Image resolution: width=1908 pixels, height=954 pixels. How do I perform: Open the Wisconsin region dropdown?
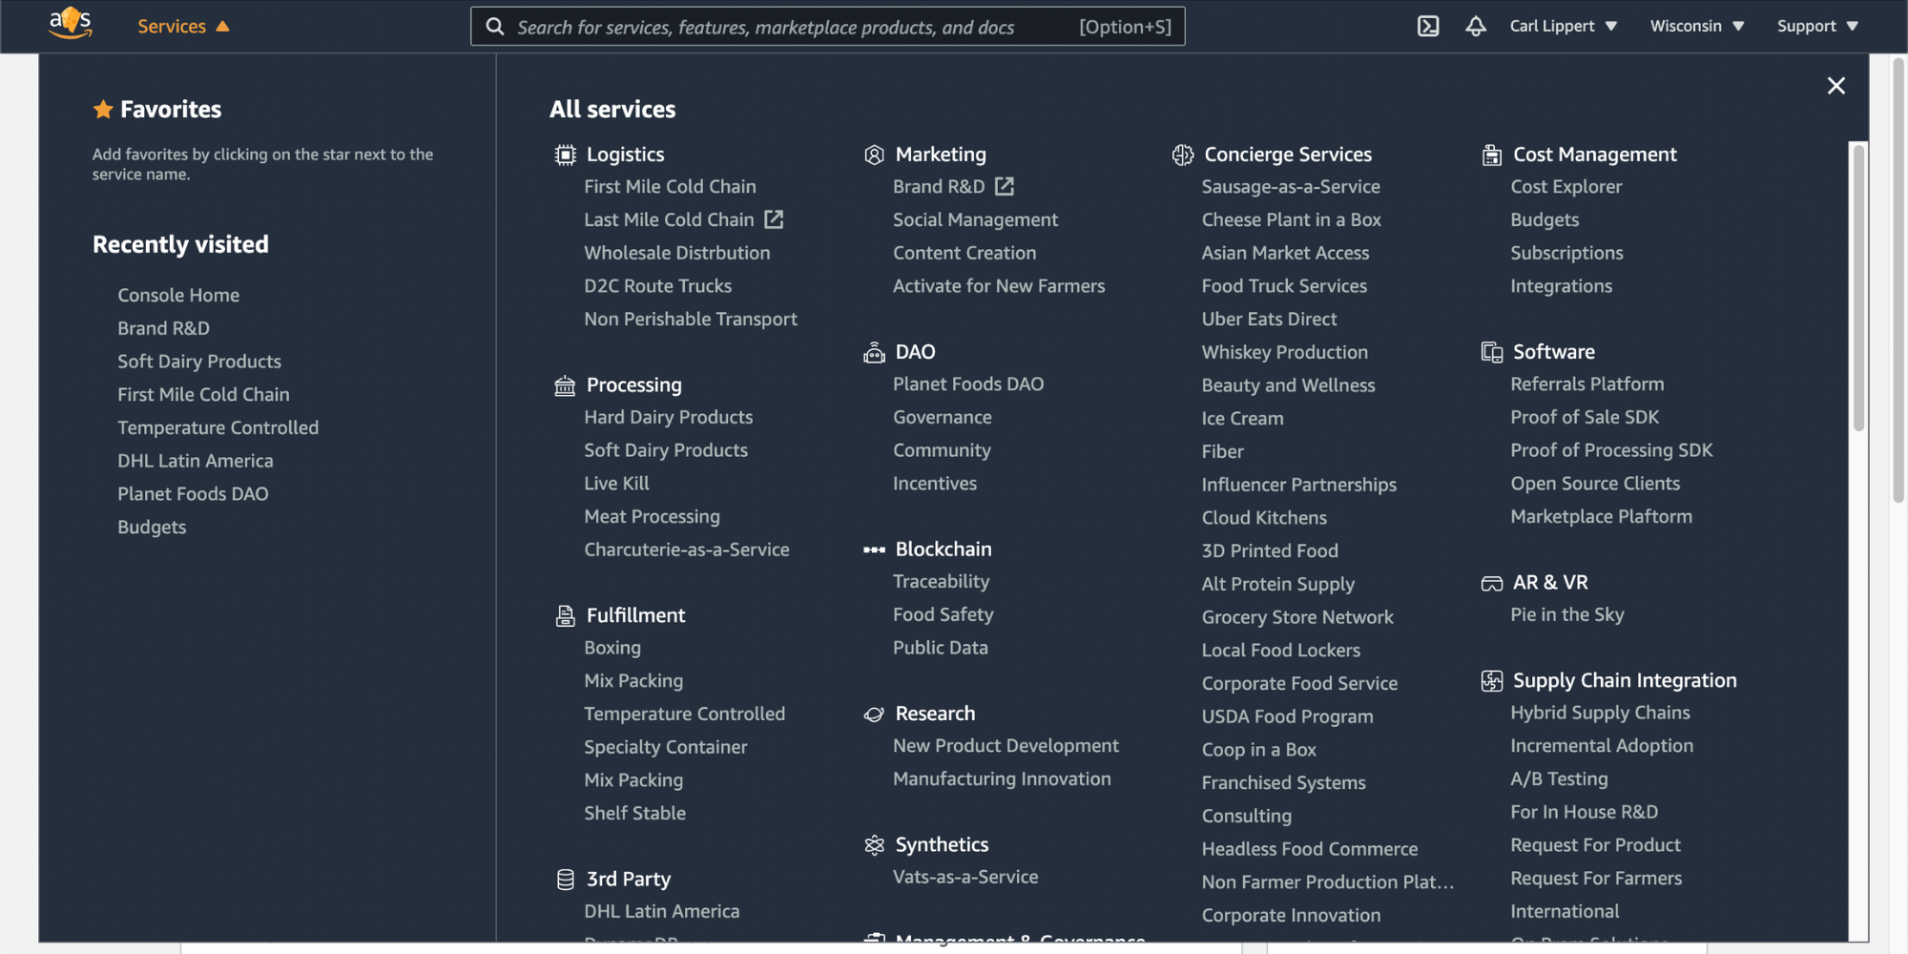pyautogui.click(x=1697, y=26)
